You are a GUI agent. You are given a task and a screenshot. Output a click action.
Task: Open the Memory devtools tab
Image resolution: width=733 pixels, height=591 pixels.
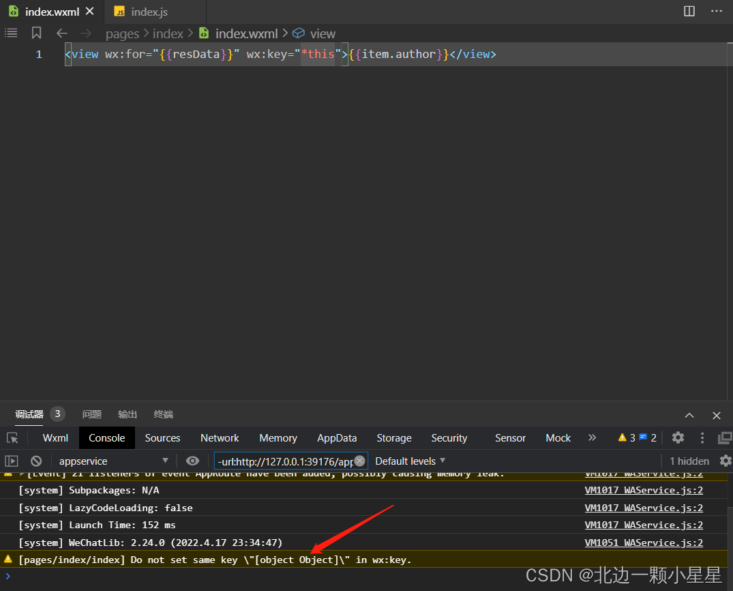tap(278, 438)
